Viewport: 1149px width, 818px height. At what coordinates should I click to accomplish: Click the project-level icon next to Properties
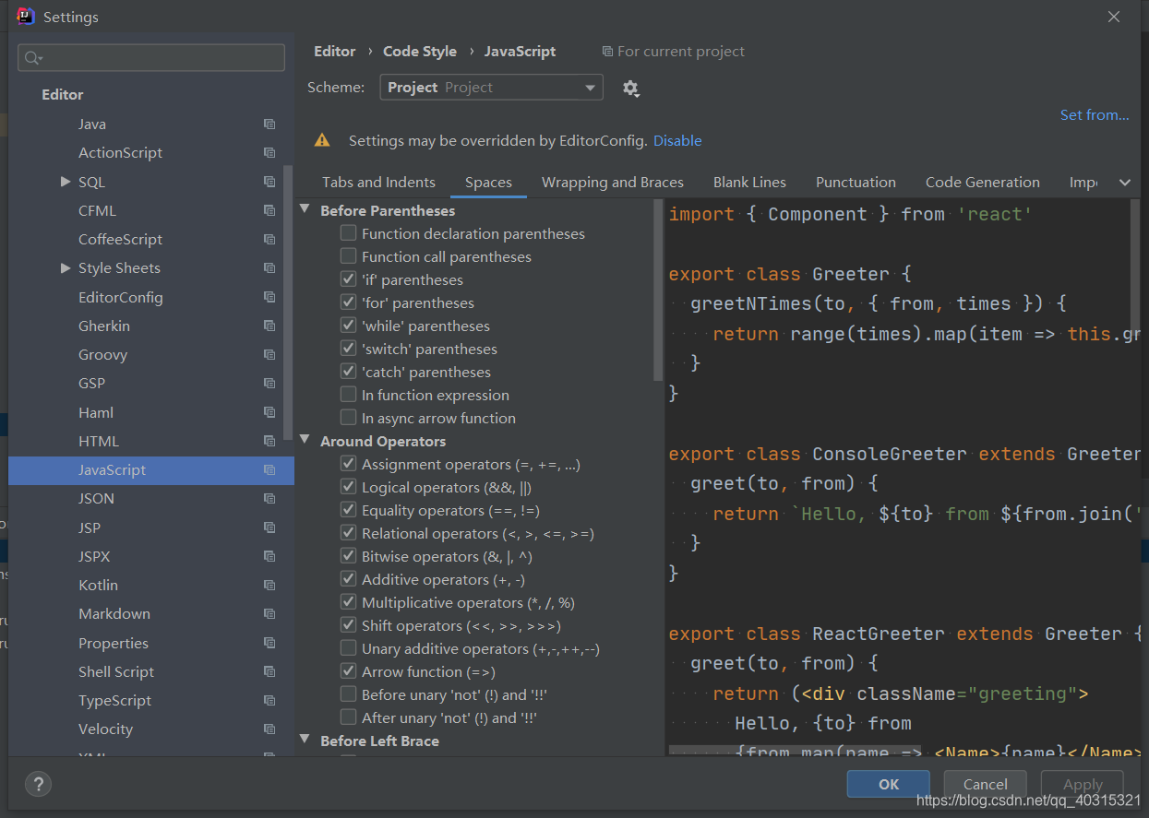[x=269, y=643]
